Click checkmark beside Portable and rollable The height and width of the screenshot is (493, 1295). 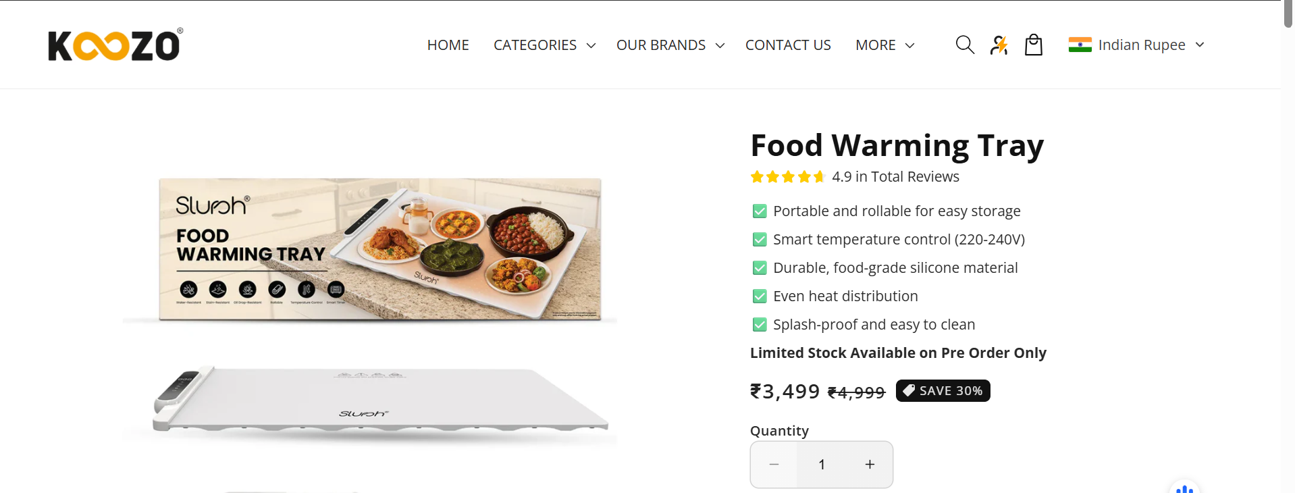760,211
